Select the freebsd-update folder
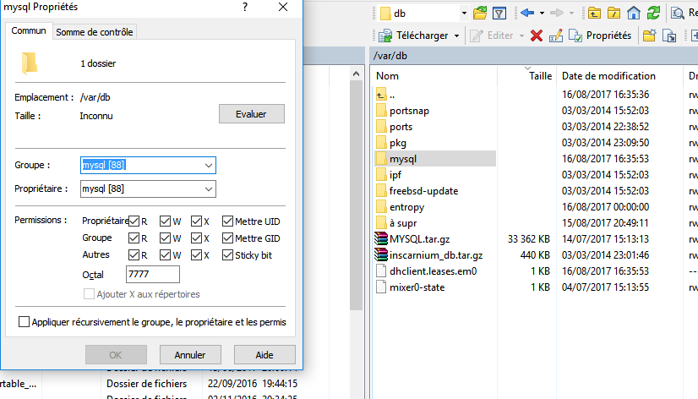 coord(423,191)
